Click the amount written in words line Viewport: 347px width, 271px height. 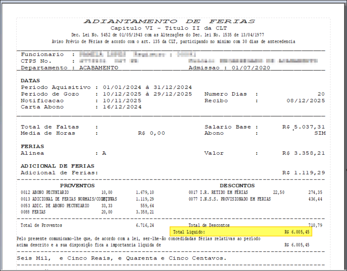tap(122, 258)
